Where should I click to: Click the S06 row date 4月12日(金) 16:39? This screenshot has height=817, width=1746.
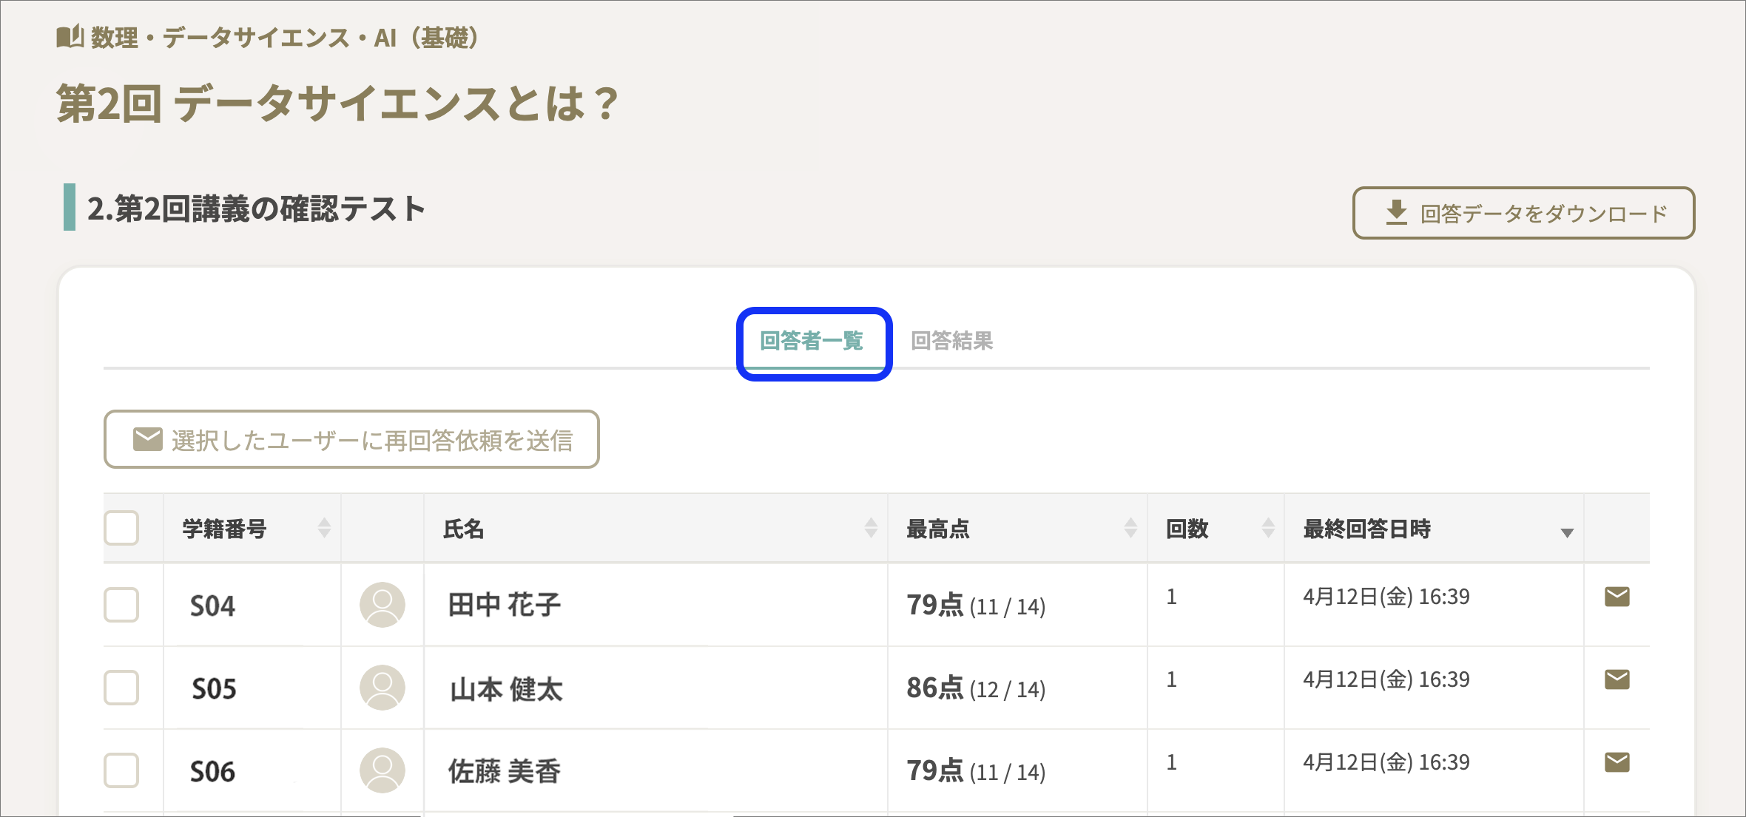click(x=1386, y=762)
